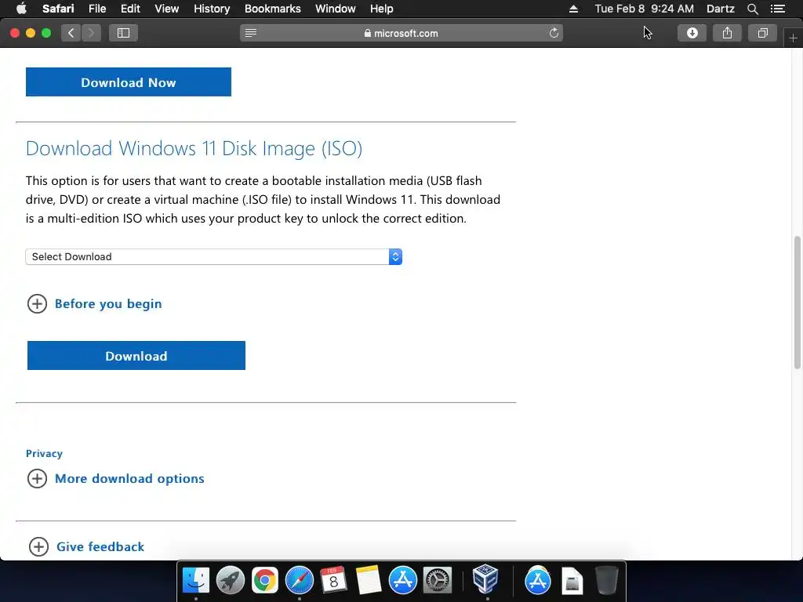Screen dimensions: 803x602
Task: Click the page vertical scrollbar thumb
Action: pos(797,302)
